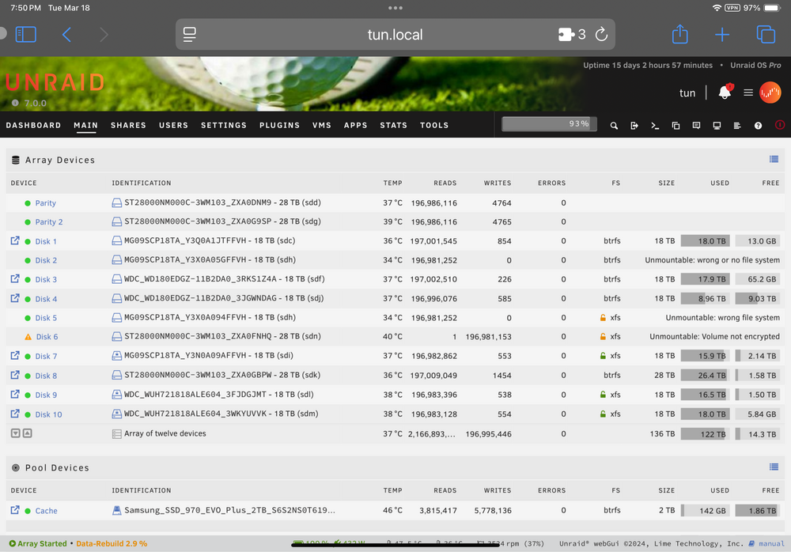Open the Users tab
Screen dimensions: 791x552
click(x=173, y=125)
